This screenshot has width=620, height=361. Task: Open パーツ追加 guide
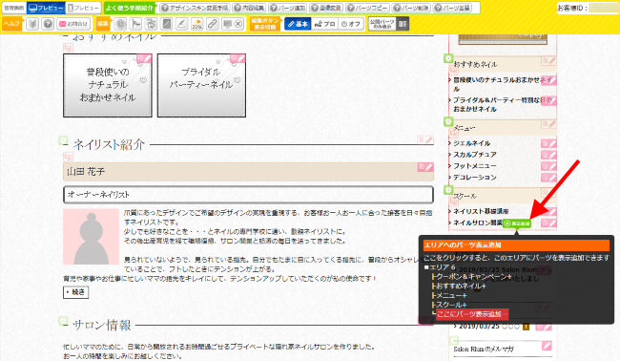click(287, 8)
